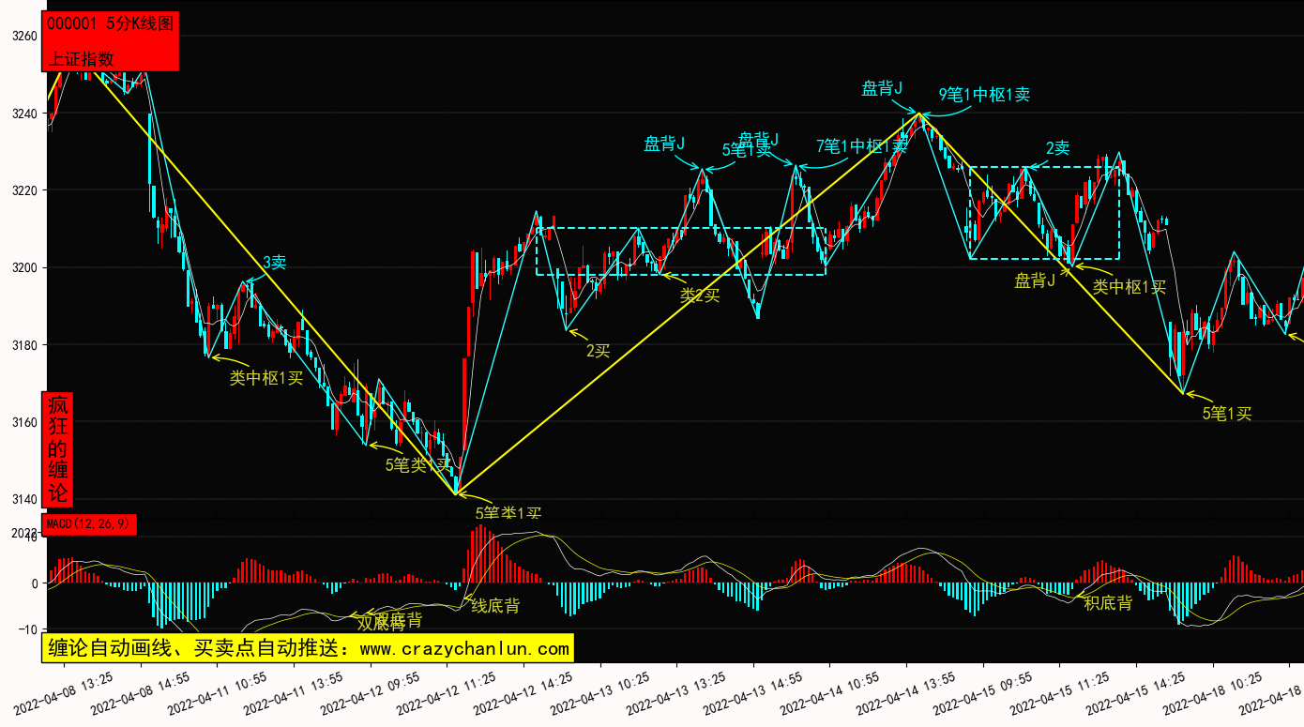Click the "000001 5分K线图" chart title
Viewport: 1304px width, 727px height.
coord(111,24)
